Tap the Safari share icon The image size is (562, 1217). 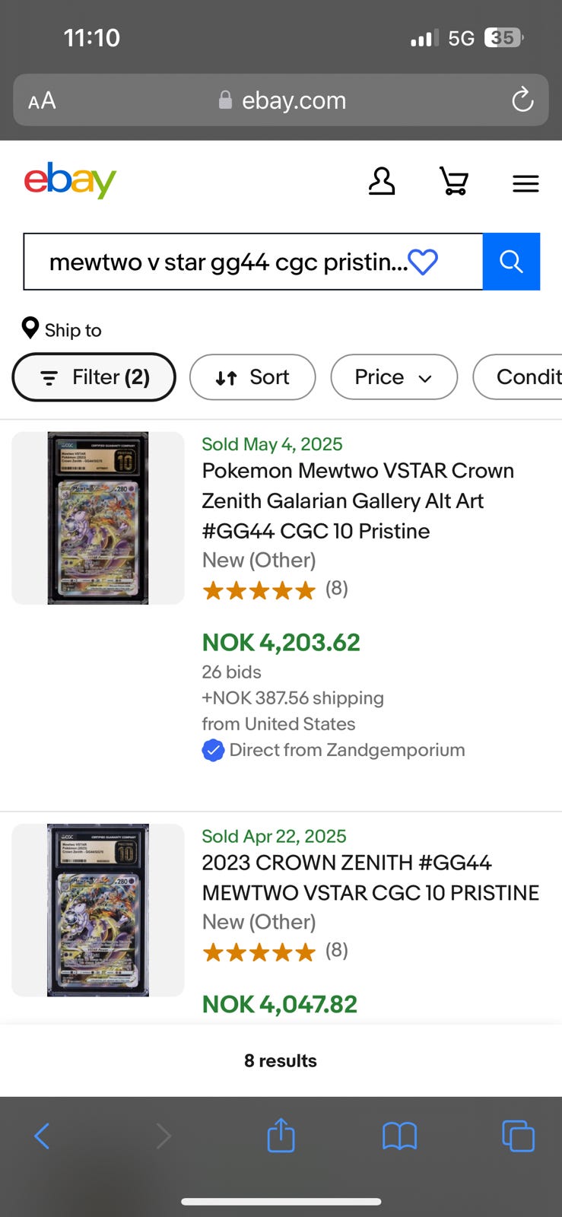tap(281, 1136)
